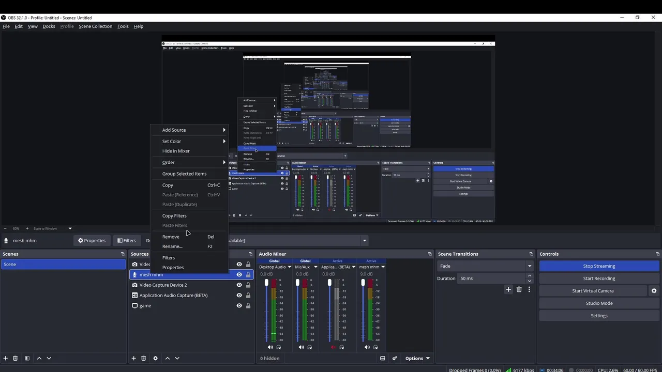The width and height of the screenshot is (662, 372).
Task: Hide the mesh mhm source eye icon
Action: [x=239, y=274]
